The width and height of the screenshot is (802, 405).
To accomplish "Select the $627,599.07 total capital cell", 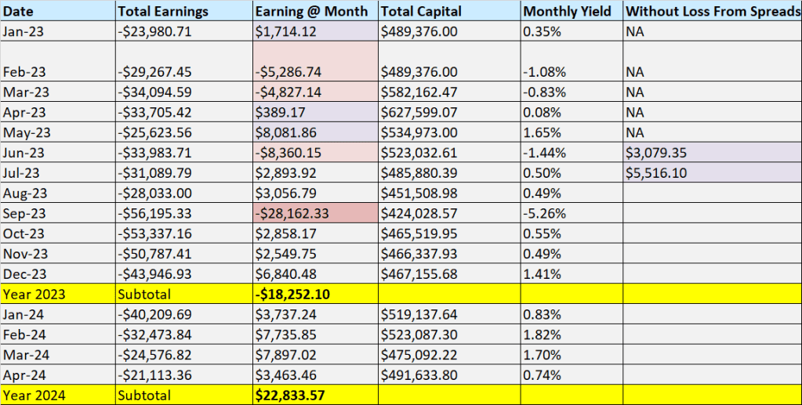I will [449, 111].
